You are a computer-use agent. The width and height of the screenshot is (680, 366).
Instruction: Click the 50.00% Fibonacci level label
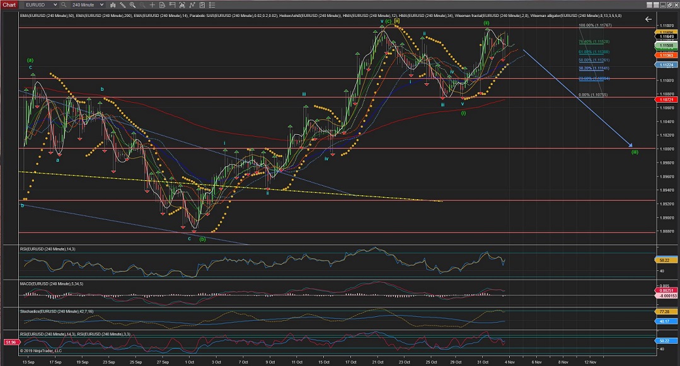[594, 60]
